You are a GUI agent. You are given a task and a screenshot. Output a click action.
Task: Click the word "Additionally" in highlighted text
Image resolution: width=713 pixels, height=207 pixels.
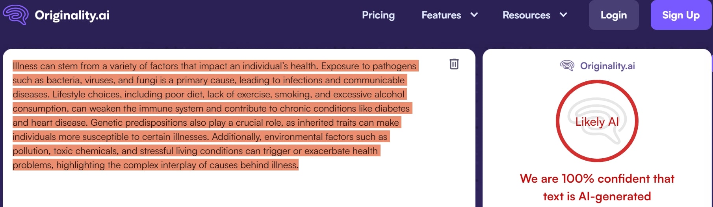[236, 137]
